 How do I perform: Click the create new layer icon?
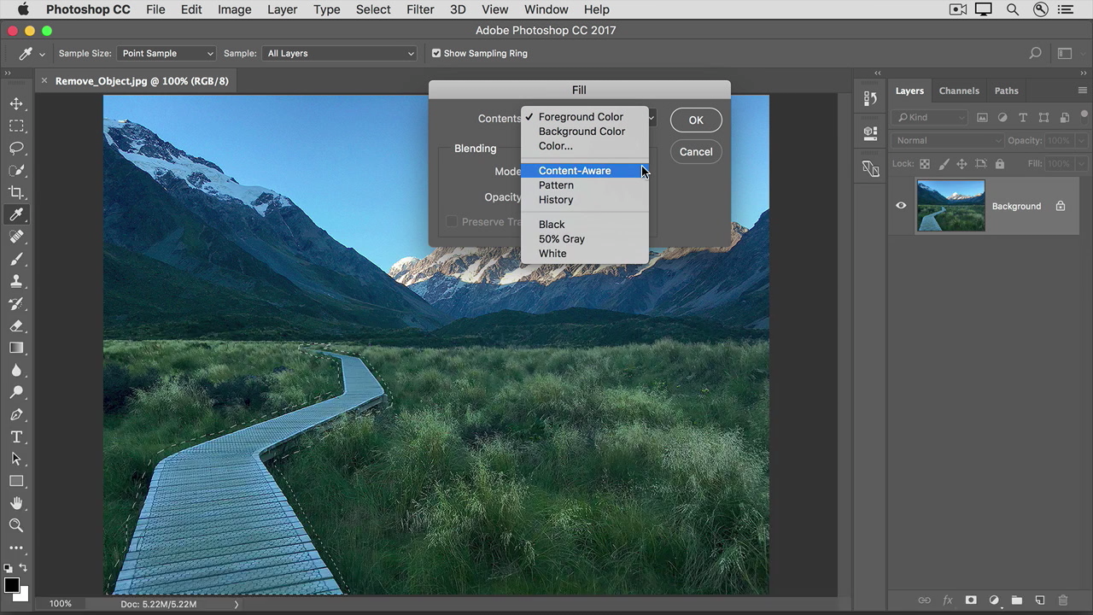click(1040, 600)
